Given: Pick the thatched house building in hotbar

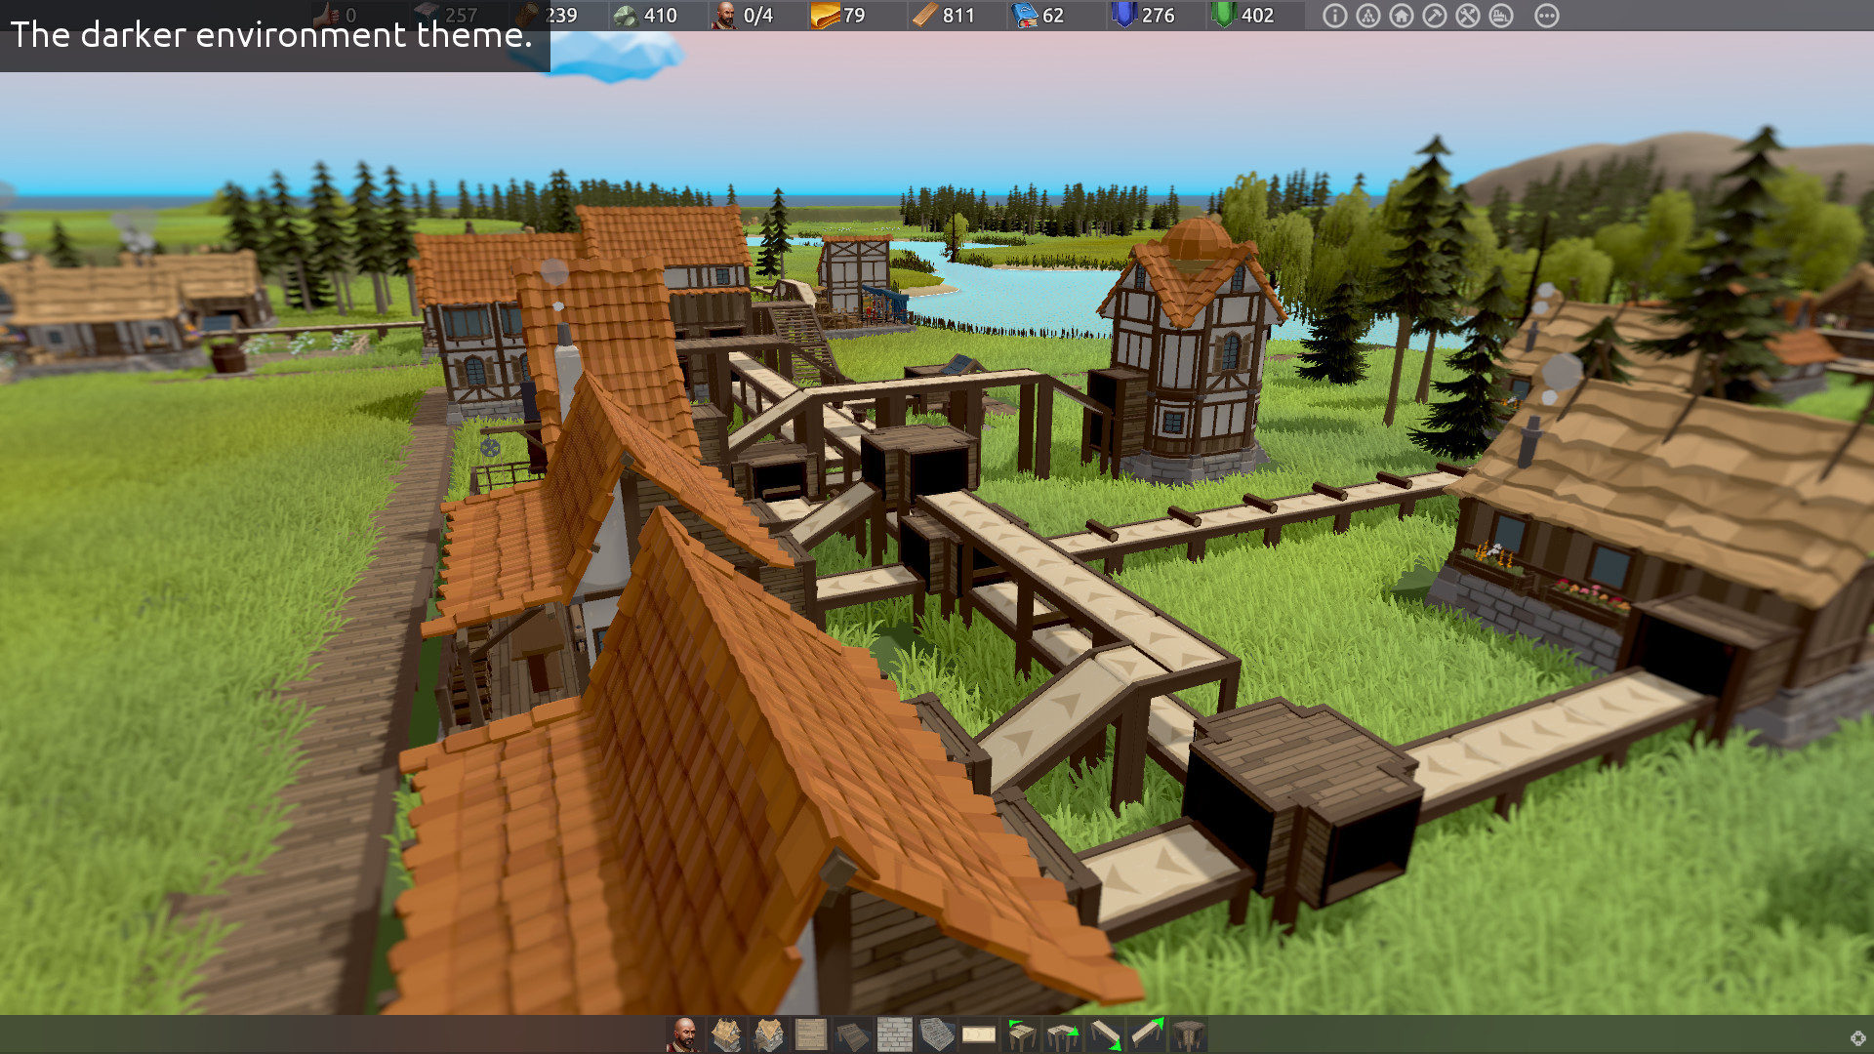Looking at the screenshot, I should [x=726, y=1034].
